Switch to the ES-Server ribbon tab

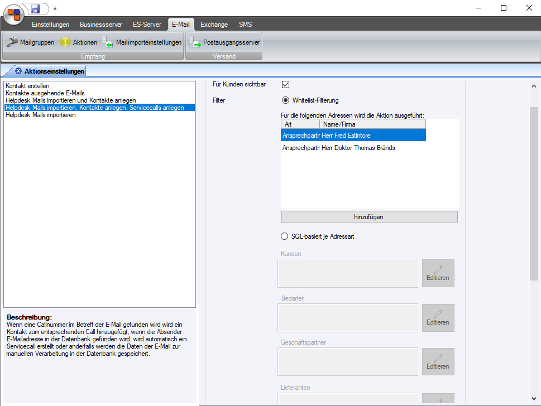(x=147, y=25)
